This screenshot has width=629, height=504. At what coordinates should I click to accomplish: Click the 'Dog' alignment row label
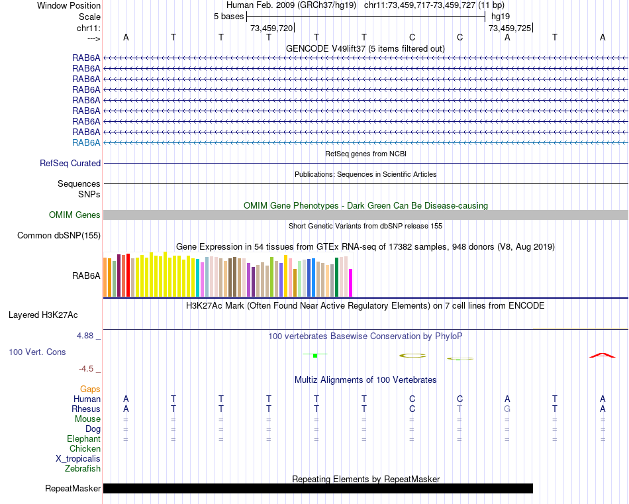pos(93,429)
